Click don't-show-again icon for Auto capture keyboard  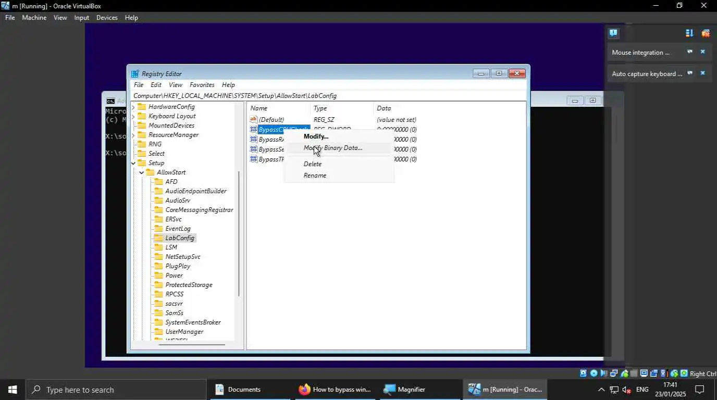tap(689, 73)
